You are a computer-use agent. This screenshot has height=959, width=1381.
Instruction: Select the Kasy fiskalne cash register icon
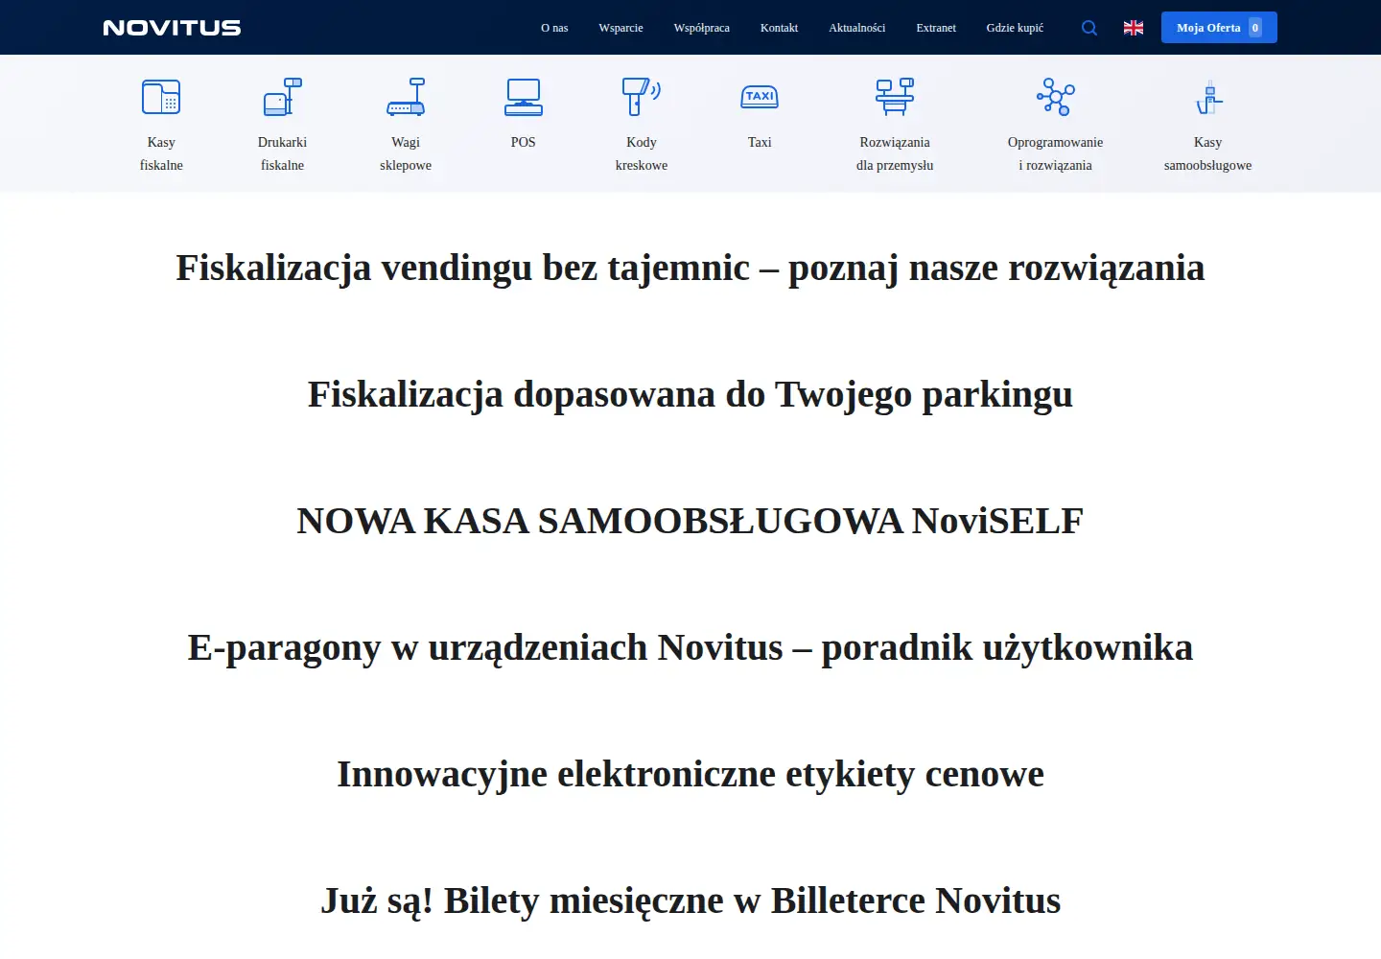pyautogui.click(x=161, y=97)
